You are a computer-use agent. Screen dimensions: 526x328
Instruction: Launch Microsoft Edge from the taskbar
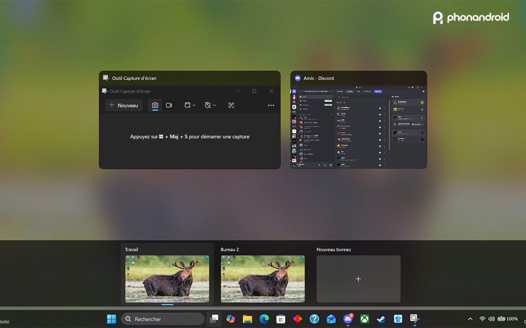click(264, 319)
